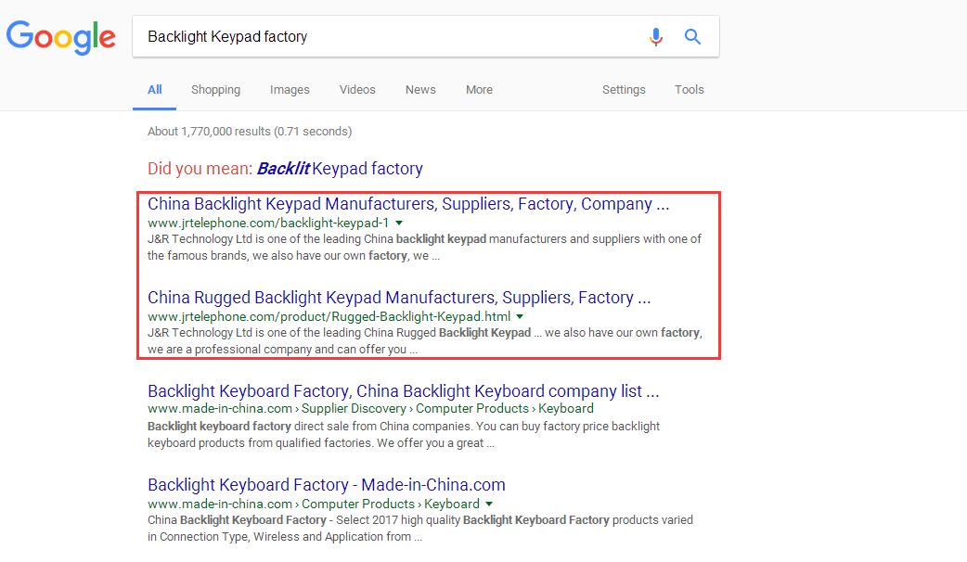Viewport: 967px width, 562px height.
Task: Switch to the Shopping tab
Action: pyautogui.click(x=215, y=90)
